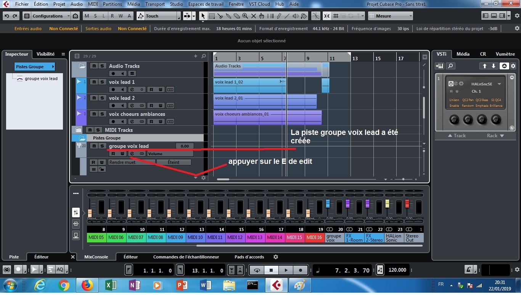Open Paint from the taskbar
This screenshot has width=521, height=295.
[x=300, y=285]
